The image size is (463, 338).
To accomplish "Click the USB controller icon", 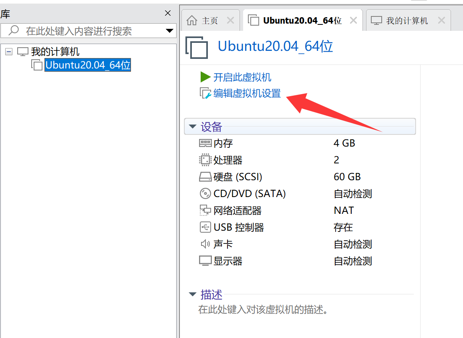I will pos(205,227).
